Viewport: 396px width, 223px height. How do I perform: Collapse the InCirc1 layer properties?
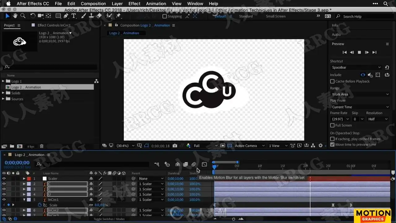tap(24, 199)
